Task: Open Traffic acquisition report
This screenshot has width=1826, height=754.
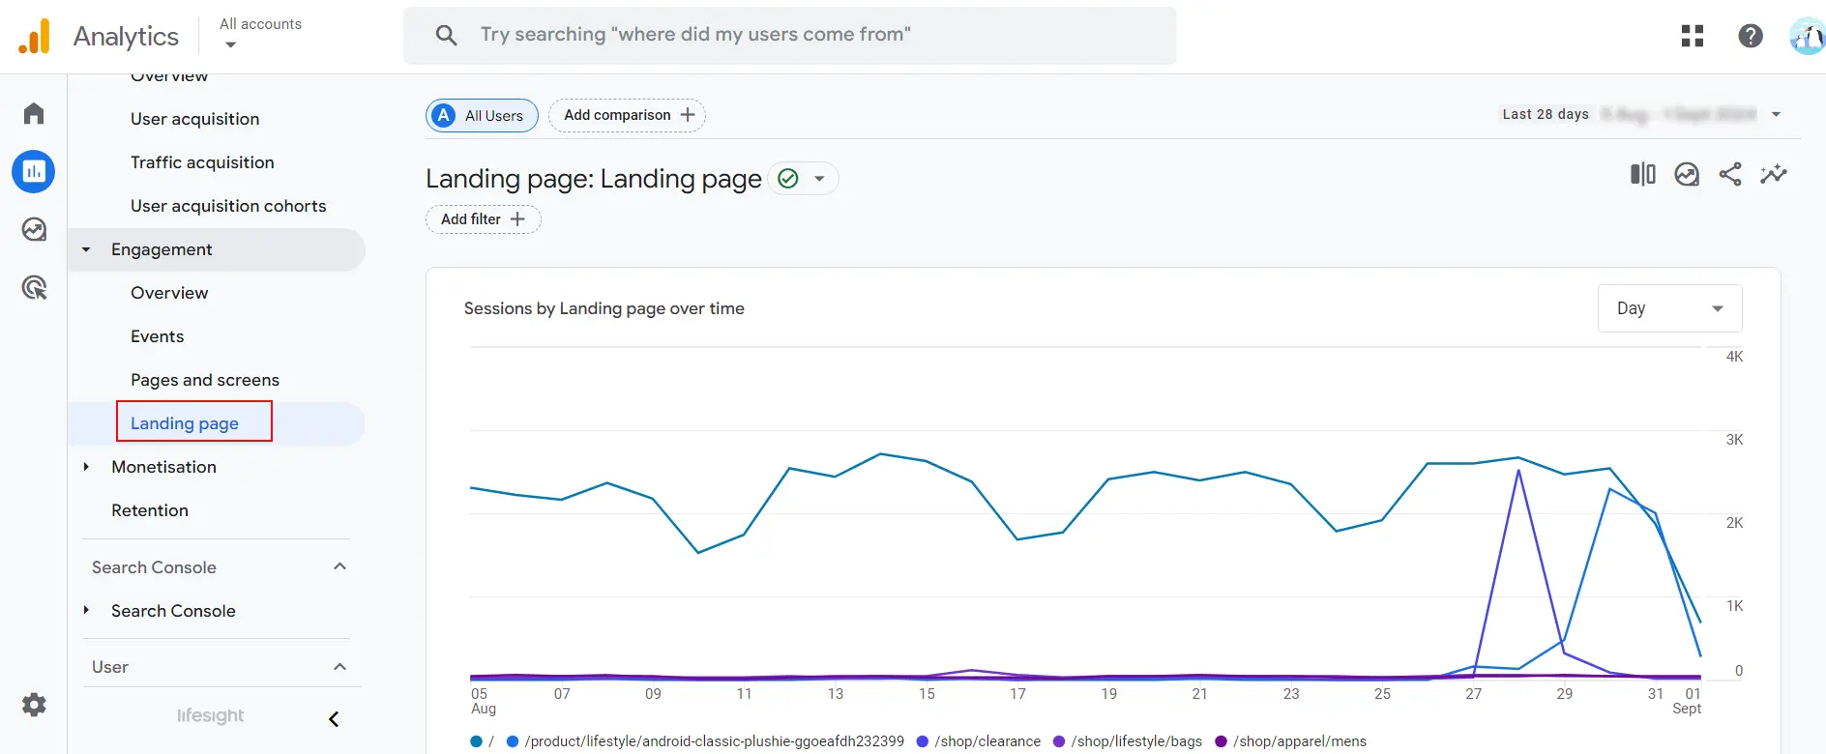Action: point(202,162)
